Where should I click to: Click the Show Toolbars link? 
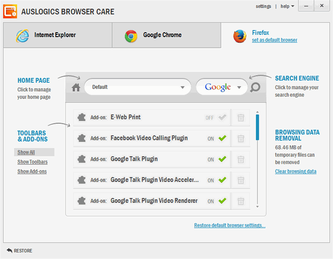(x=33, y=162)
